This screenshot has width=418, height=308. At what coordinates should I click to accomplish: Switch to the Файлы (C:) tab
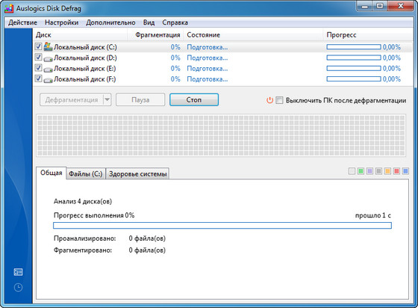point(86,173)
